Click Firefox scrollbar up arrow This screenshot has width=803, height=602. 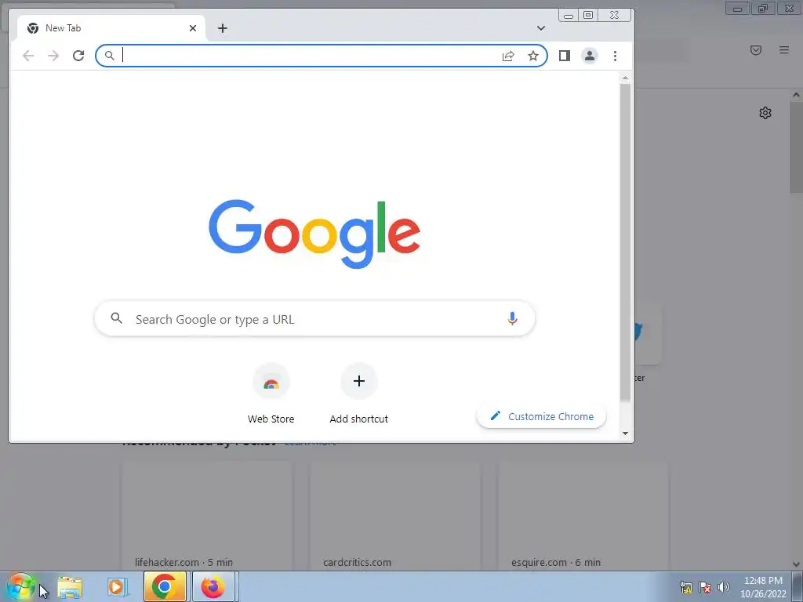(x=796, y=95)
